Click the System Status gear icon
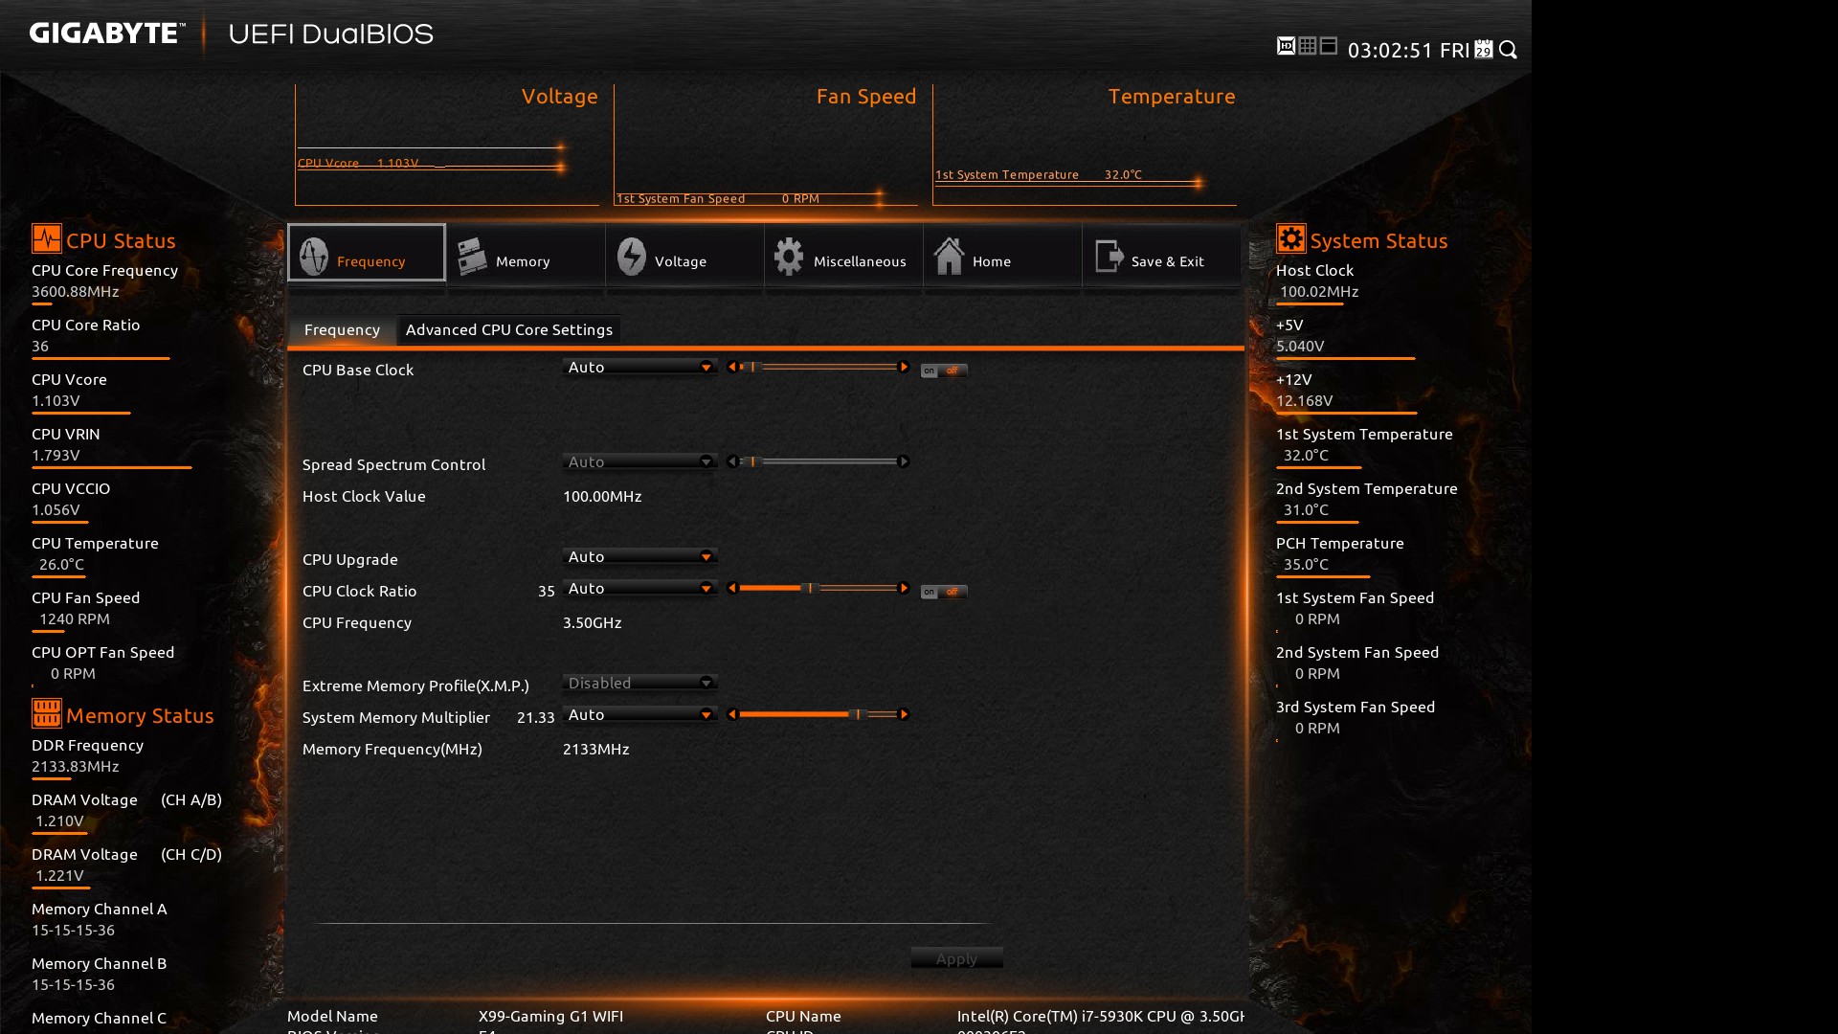The image size is (1838, 1034). pos(1290,238)
